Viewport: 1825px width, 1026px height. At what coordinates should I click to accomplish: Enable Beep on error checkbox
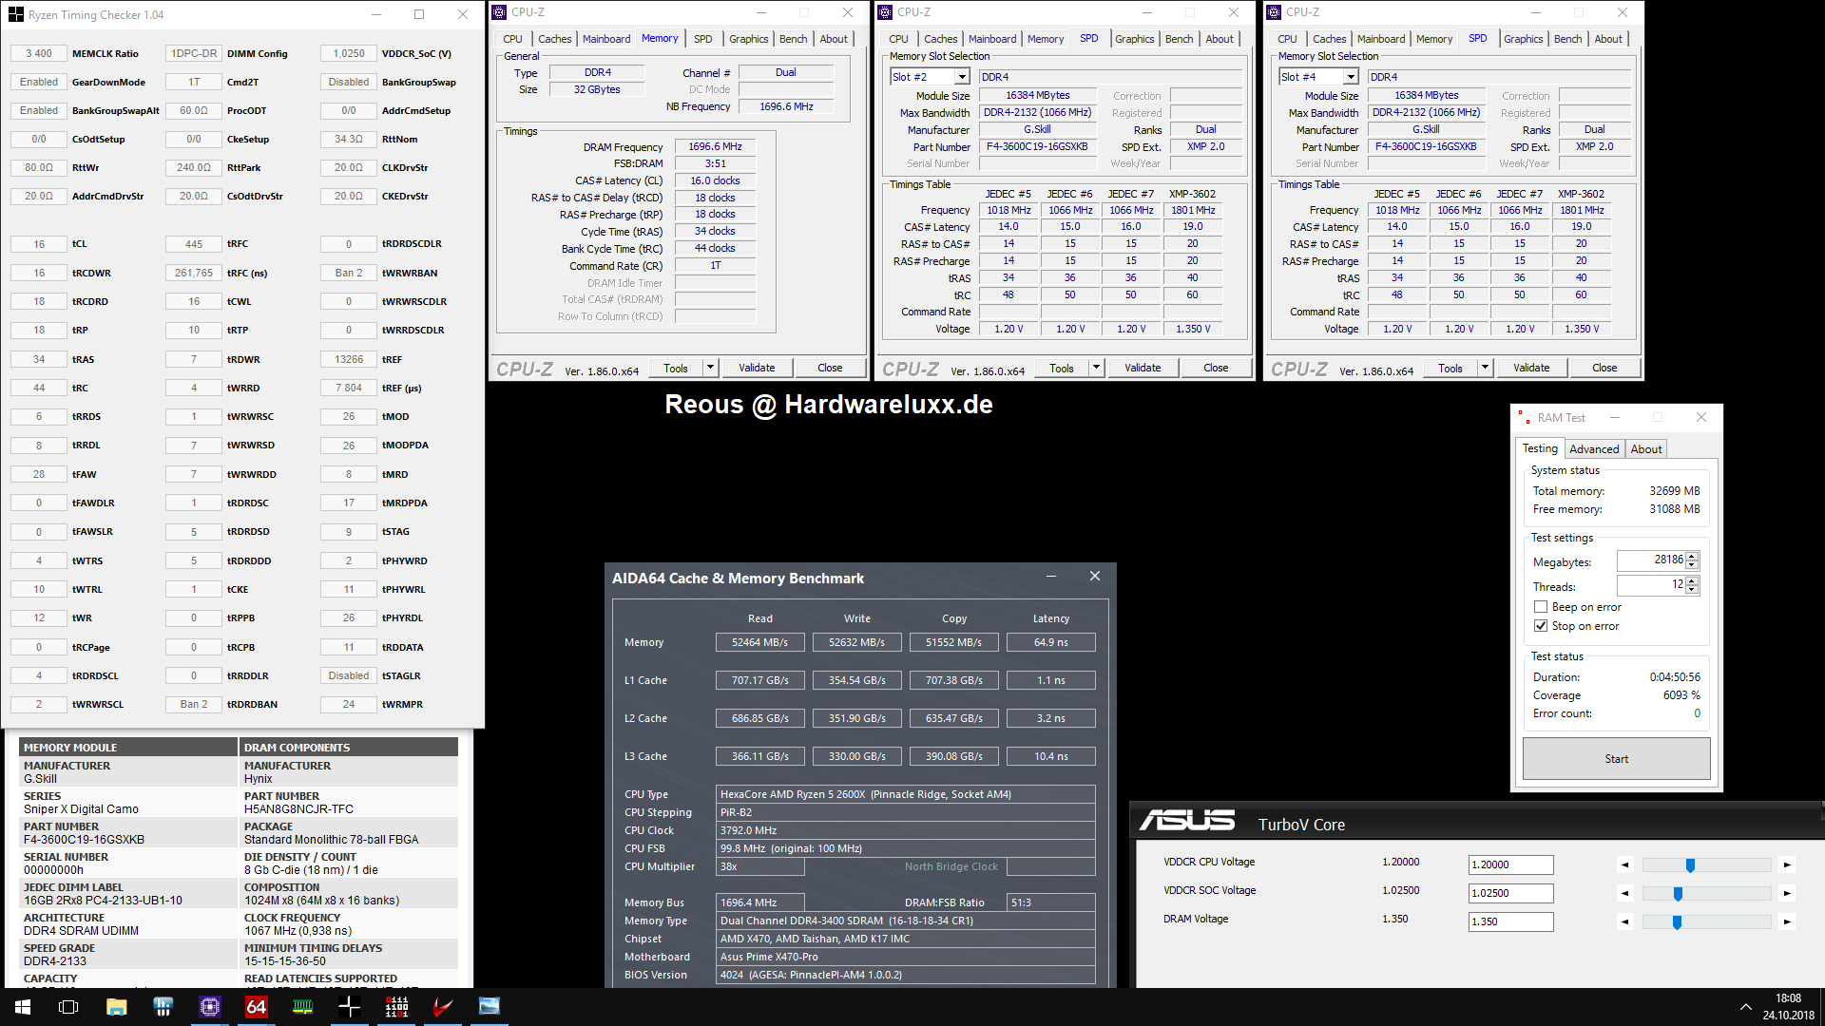point(1541,607)
